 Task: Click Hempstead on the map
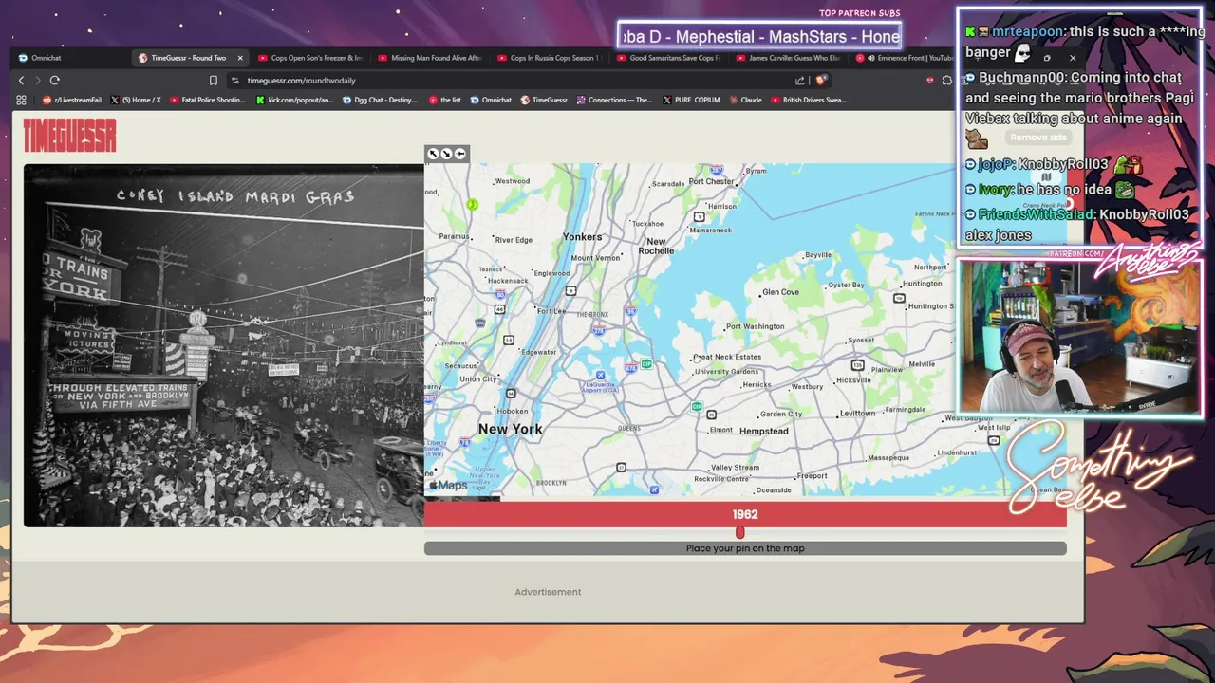coord(764,431)
